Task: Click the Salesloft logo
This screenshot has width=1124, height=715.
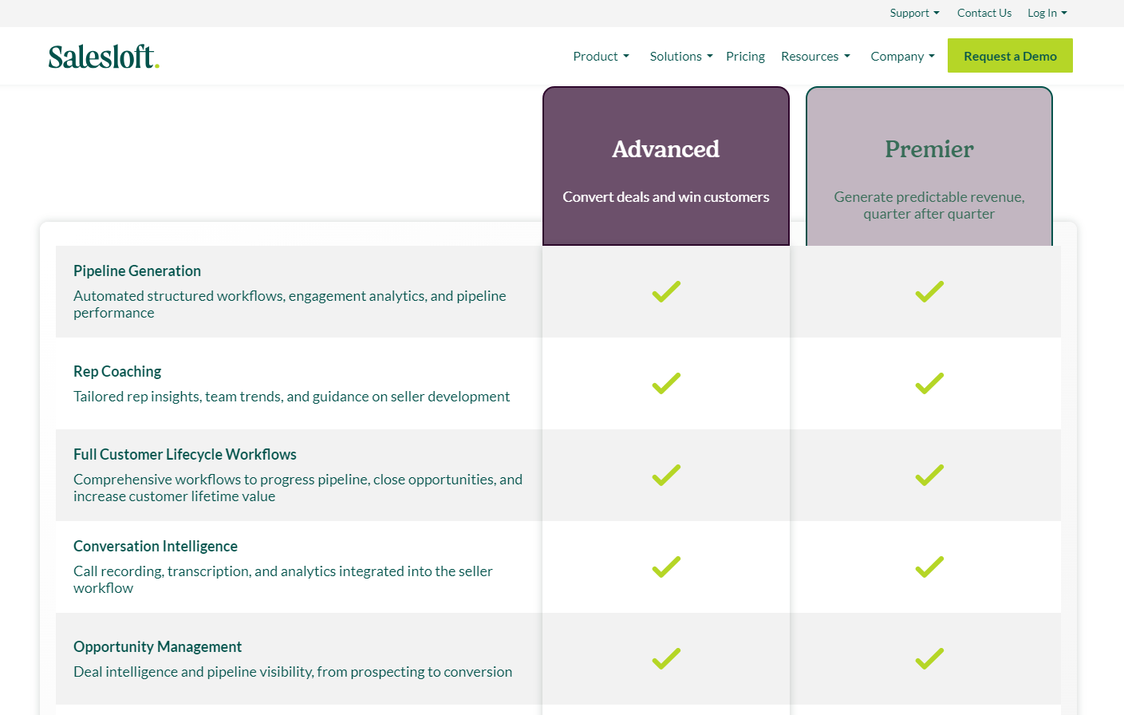Action: [x=104, y=57]
